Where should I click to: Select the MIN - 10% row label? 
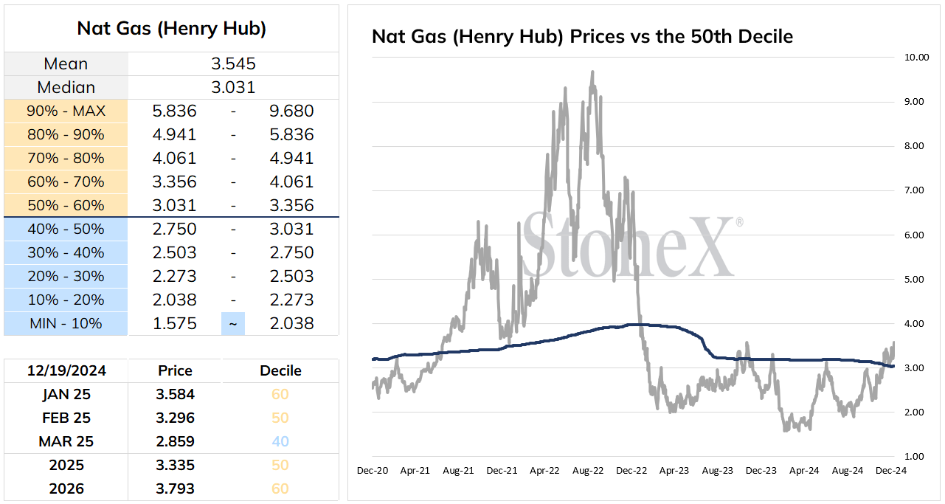pos(66,323)
